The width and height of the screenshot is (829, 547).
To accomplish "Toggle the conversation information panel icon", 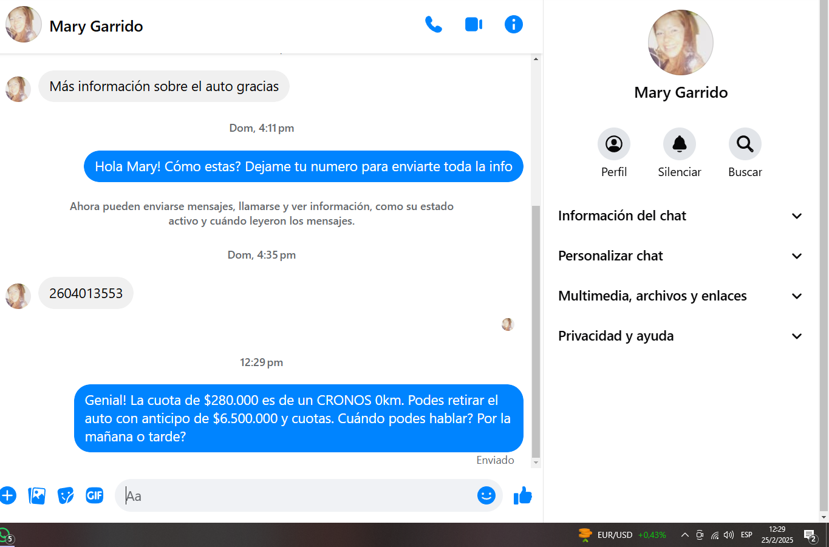I will pos(514,24).
